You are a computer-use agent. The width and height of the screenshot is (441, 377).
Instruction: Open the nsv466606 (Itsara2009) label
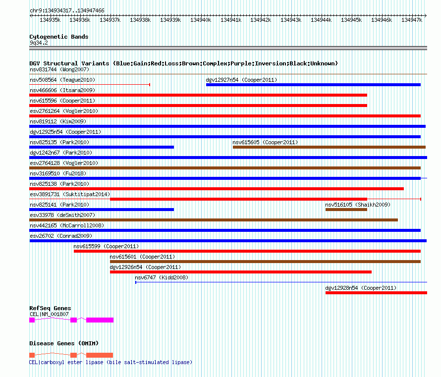click(62, 90)
